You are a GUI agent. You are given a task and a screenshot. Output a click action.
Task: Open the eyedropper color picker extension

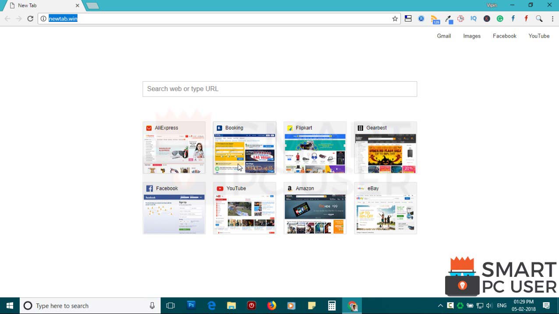448,18
